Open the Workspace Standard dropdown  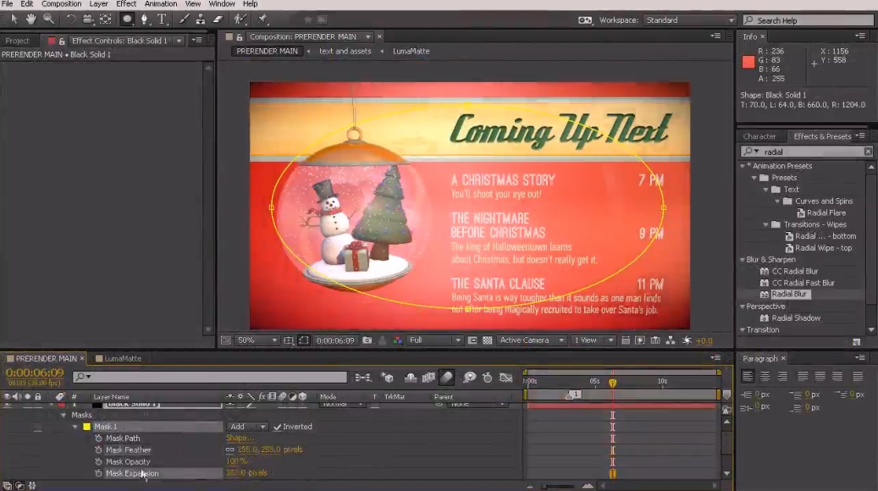point(689,20)
